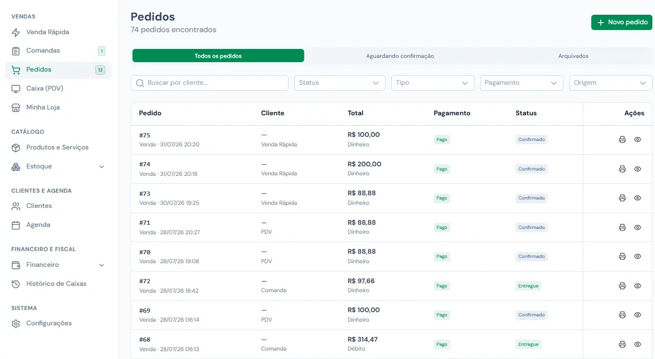Image resolution: width=655 pixels, height=359 pixels.
Task: View details of order #72
Action: (x=638, y=286)
